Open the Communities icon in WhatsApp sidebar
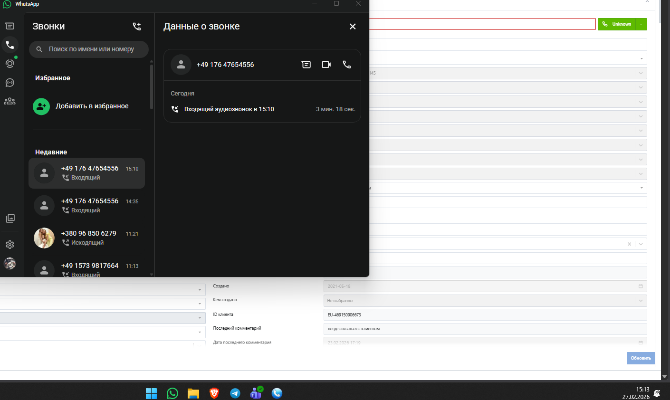Viewport: 670px width, 400px height. coord(10,101)
